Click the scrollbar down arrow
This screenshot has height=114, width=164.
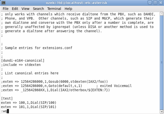[x=162, y=111]
